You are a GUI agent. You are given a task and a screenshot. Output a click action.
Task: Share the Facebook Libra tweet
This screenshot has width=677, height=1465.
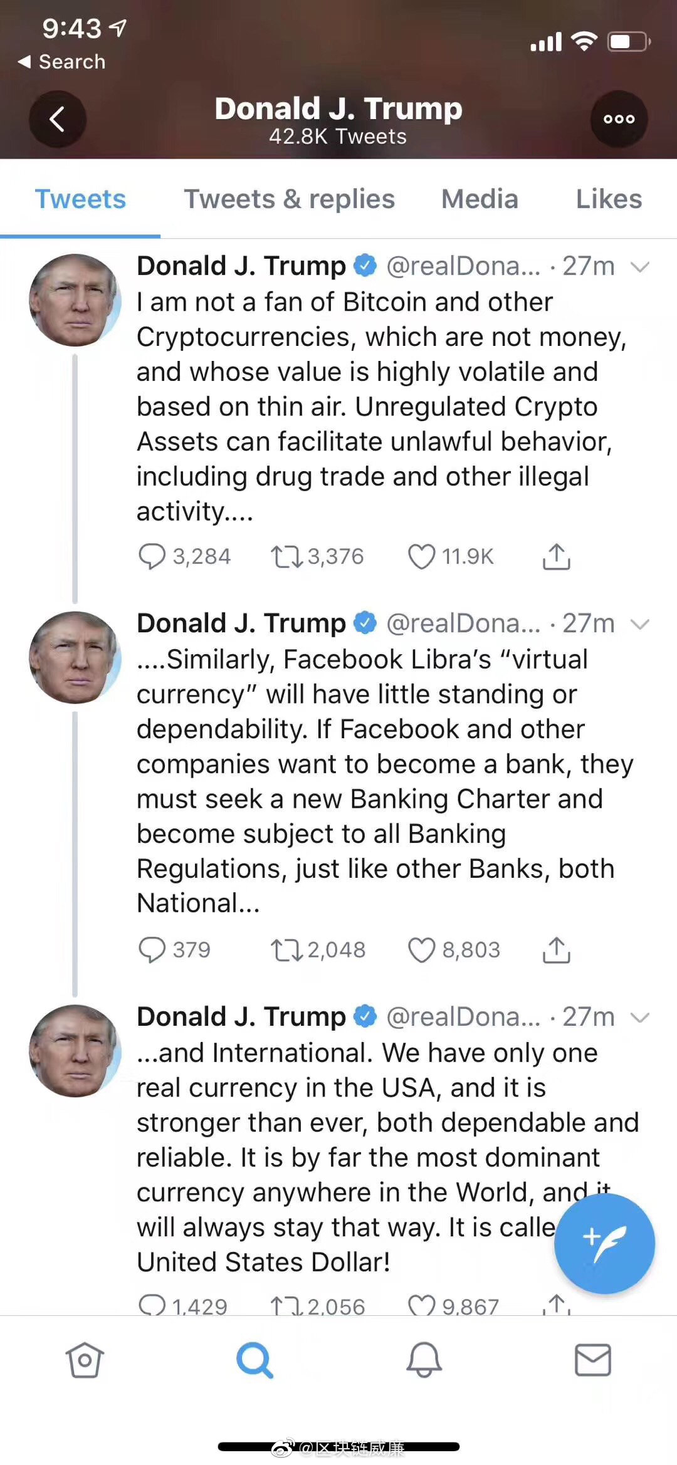coord(556,950)
